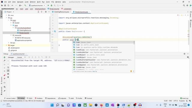This screenshot has width=192, height=108.
Task: Click gutter bean icon beside class declaration
Action: point(55,31)
